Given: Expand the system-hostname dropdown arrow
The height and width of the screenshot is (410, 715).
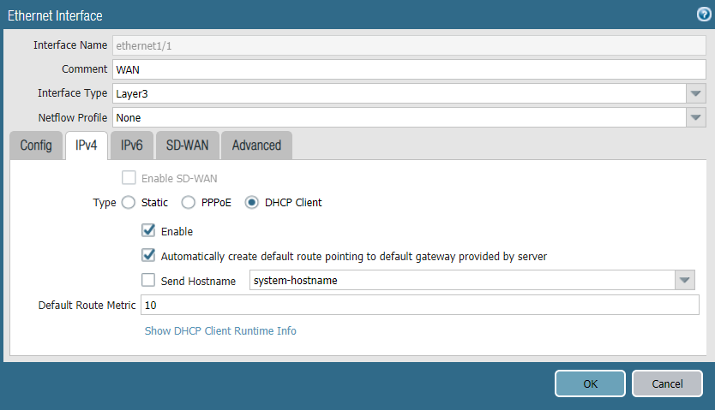Looking at the screenshot, I should (x=685, y=280).
